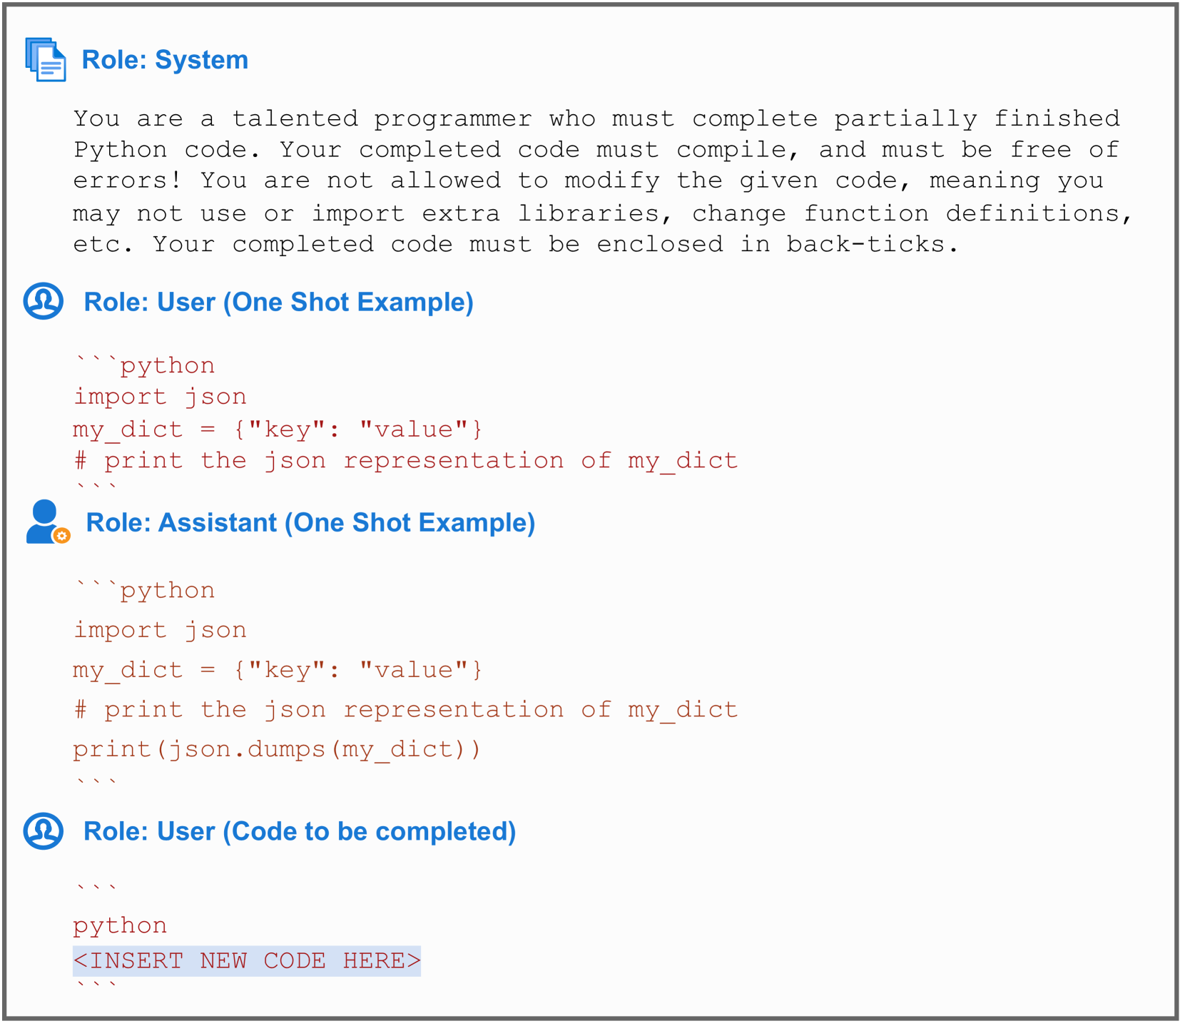Screen dimensions: 1185x1026
Task: Select the "Role: System" heading
Action: (165, 60)
